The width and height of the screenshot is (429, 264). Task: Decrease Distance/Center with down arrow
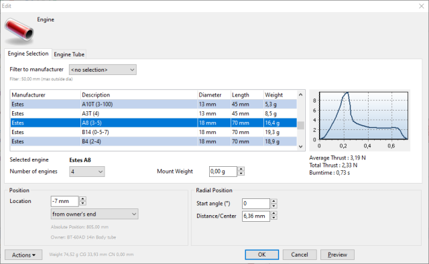click(274, 218)
